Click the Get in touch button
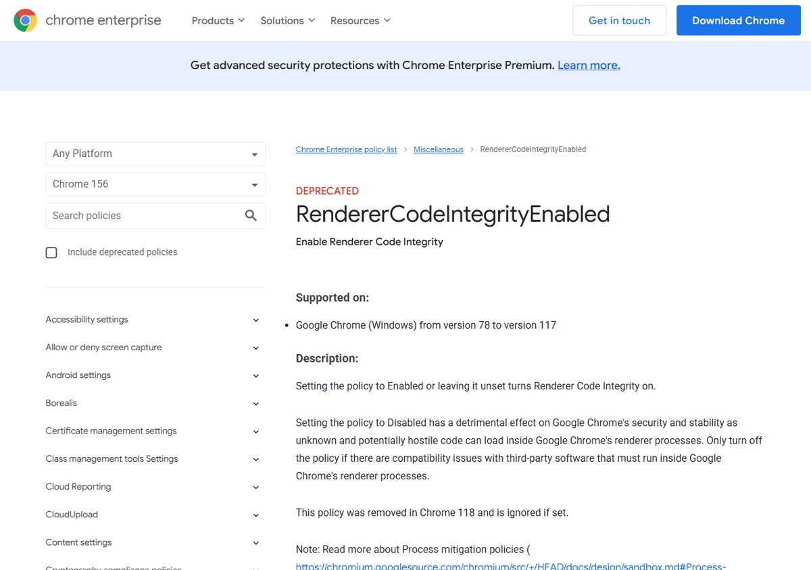The height and width of the screenshot is (570, 811). pyautogui.click(x=619, y=20)
